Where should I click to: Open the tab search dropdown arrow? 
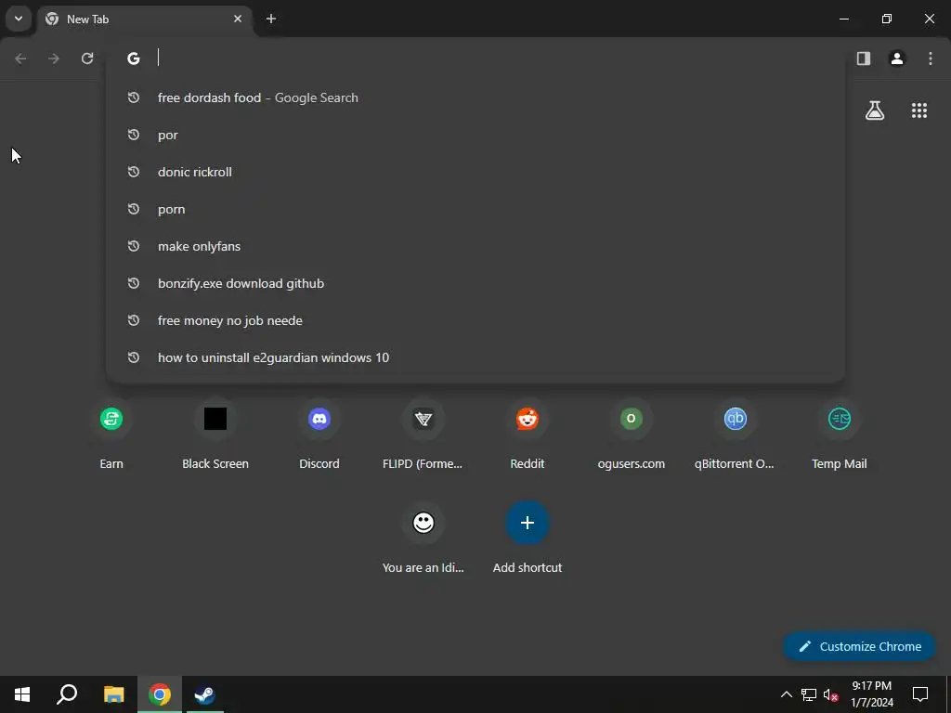click(19, 19)
